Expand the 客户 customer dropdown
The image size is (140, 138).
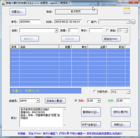tap(128, 22)
